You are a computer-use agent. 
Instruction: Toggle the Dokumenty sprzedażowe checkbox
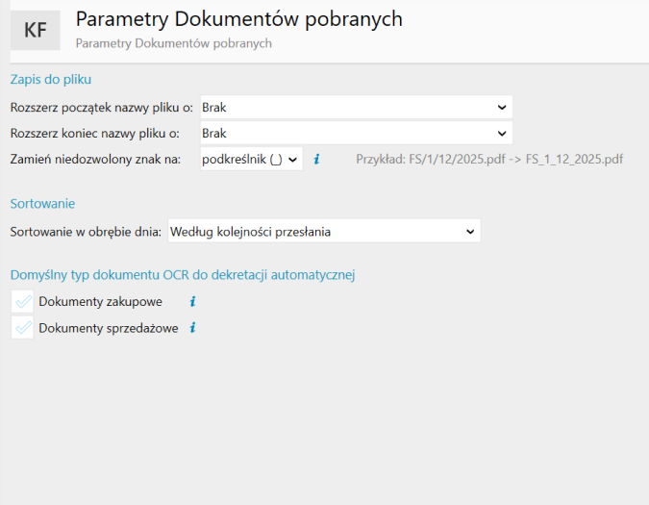tap(22, 328)
